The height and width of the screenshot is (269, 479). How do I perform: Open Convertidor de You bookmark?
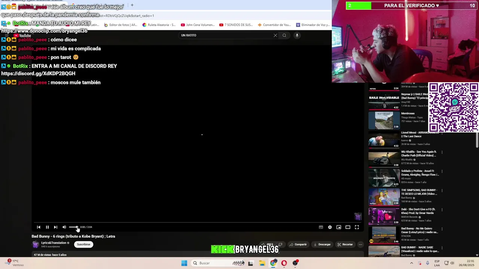(x=274, y=25)
